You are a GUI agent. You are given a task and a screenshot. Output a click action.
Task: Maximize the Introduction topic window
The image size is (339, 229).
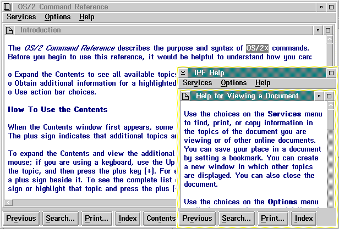[328, 30]
